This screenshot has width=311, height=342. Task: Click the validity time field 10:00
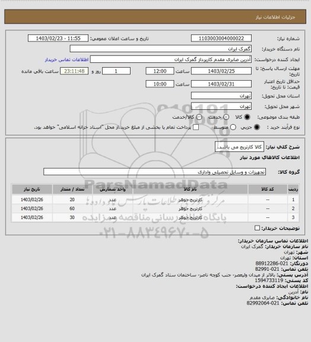tap(160, 84)
